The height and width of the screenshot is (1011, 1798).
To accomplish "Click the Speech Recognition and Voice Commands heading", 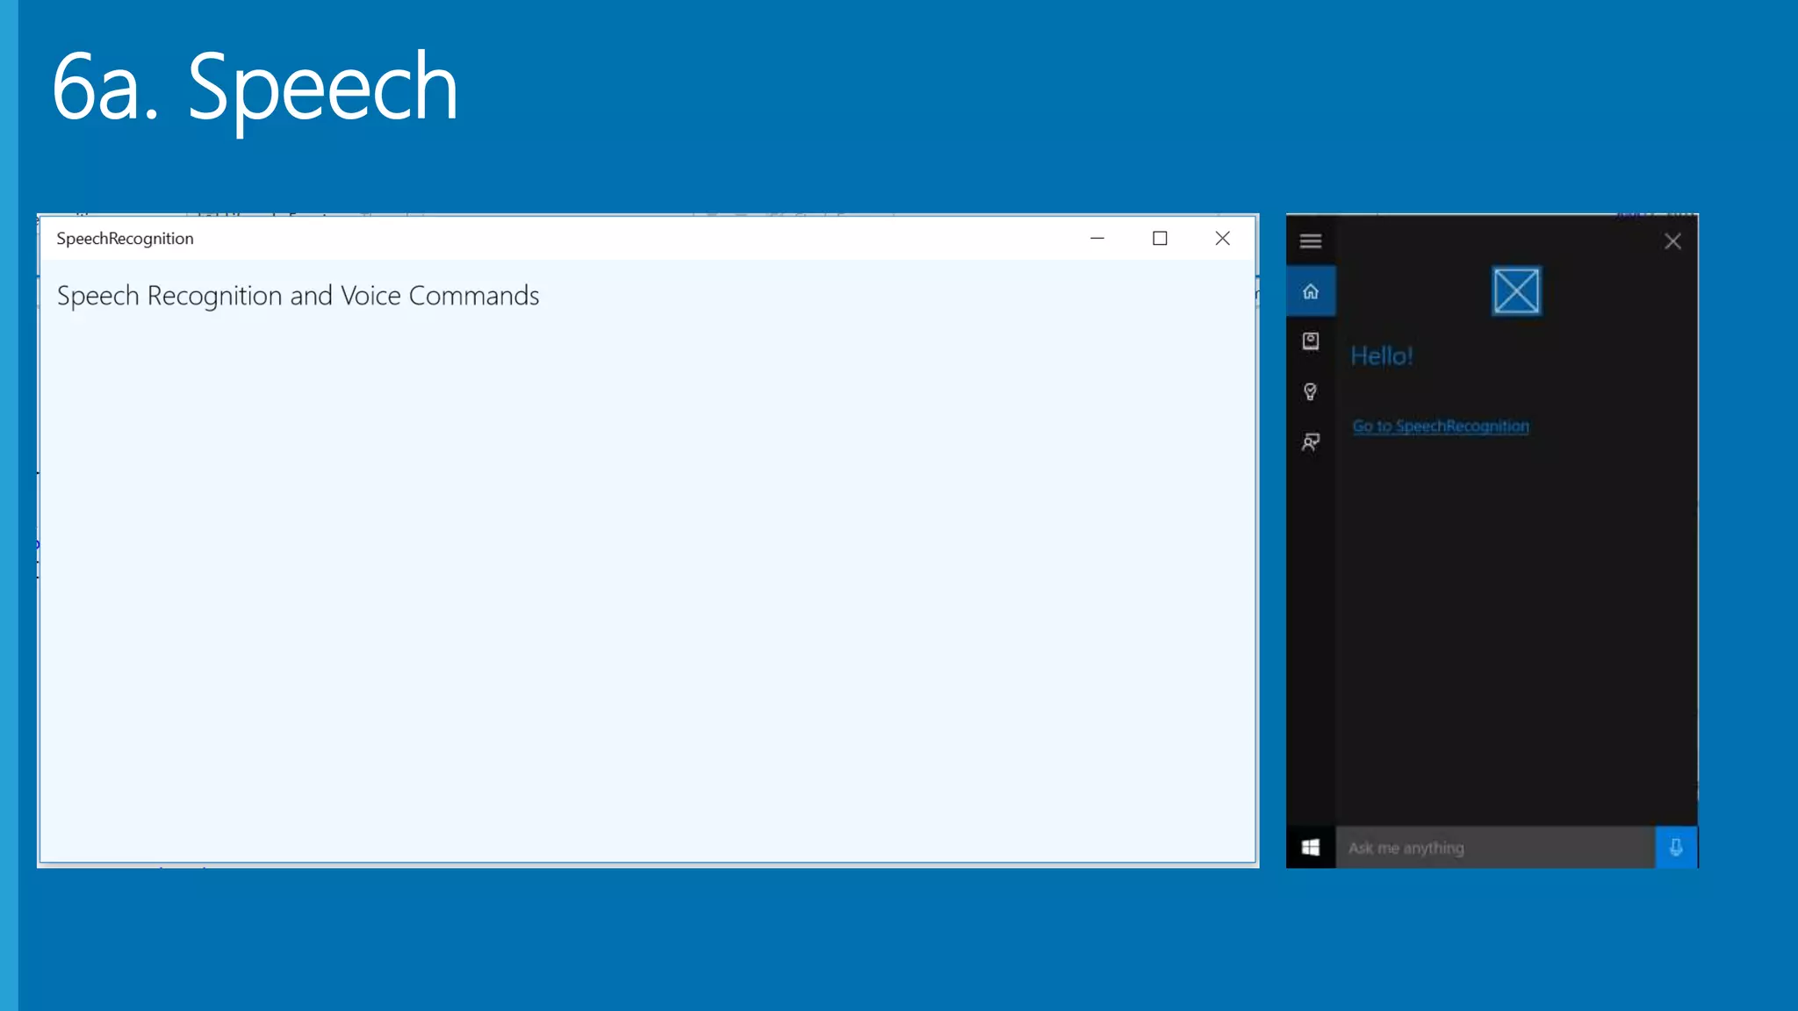I will [298, 296].
